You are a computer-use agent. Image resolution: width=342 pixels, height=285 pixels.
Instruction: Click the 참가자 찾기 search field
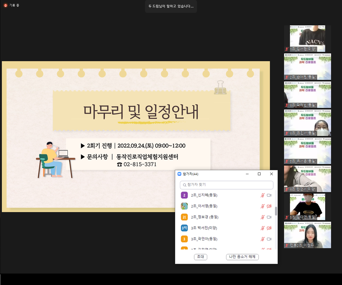coord(227,185)
